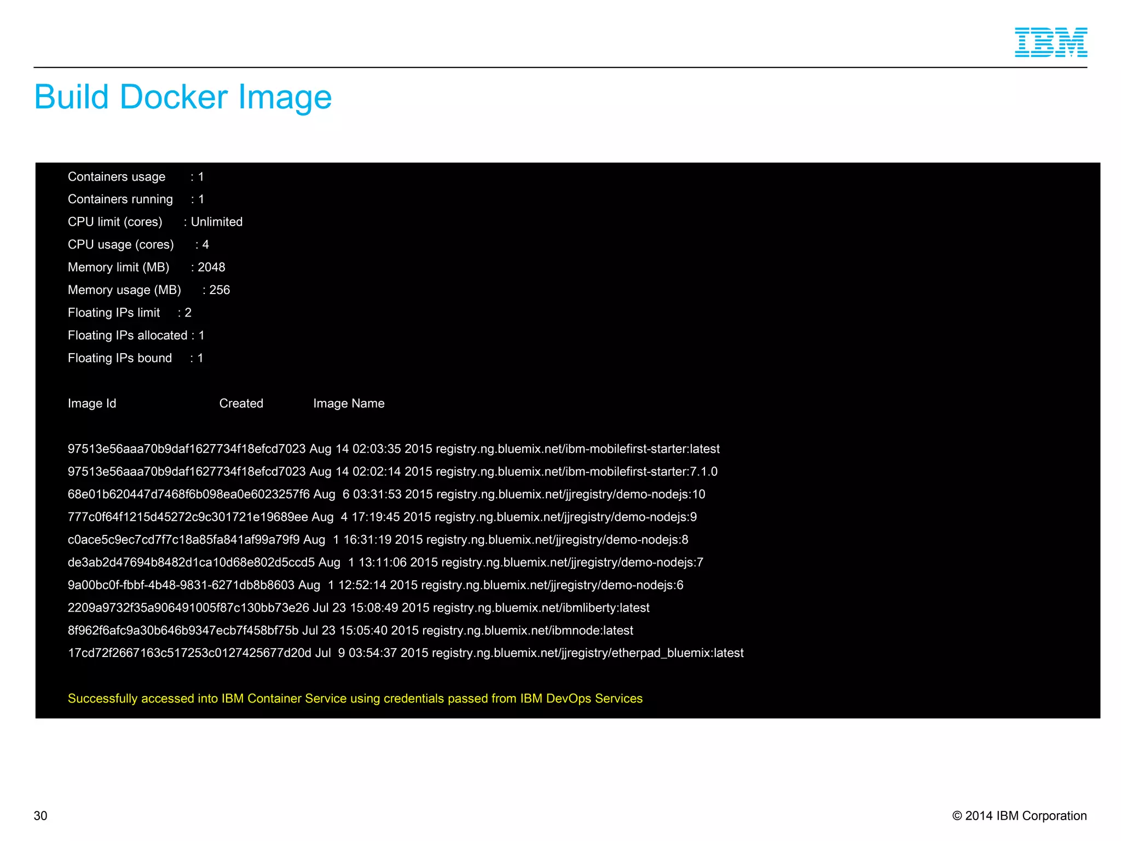Image resolution: width=1121 pixels, height=841 pixels.
Task: Select the 'Build Docker Image' slide title
Action: [x=183, y=97]
